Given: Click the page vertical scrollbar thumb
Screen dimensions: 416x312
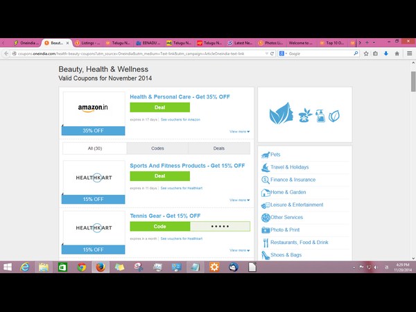Looking at the screenshot, I should pos(413,81).
